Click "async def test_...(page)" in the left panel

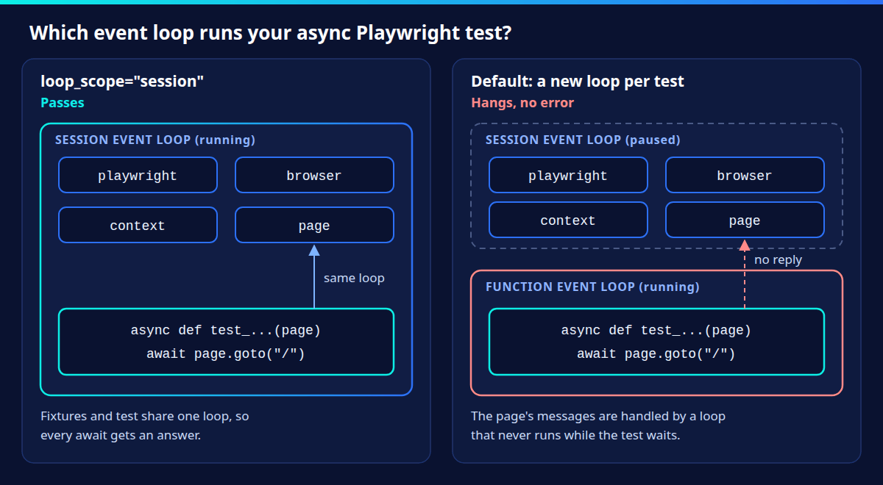pos(226,331)
